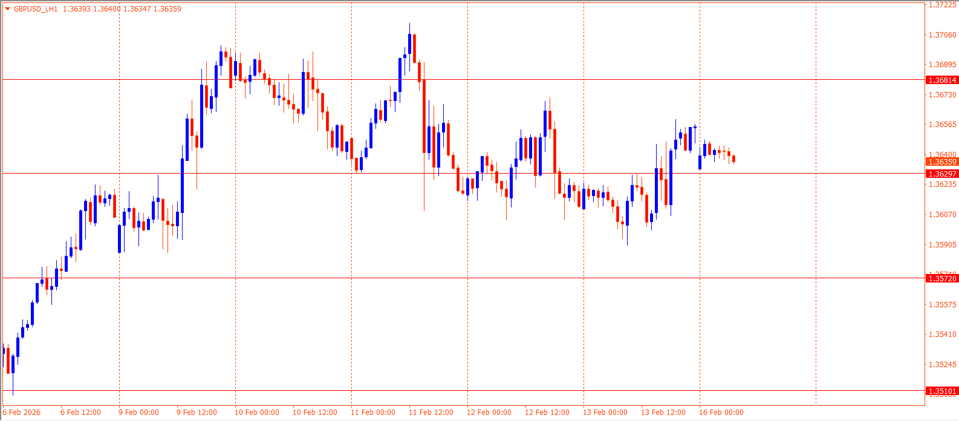
Task: Click the 1.36235 price scale label
Action: tap(943, 184)
